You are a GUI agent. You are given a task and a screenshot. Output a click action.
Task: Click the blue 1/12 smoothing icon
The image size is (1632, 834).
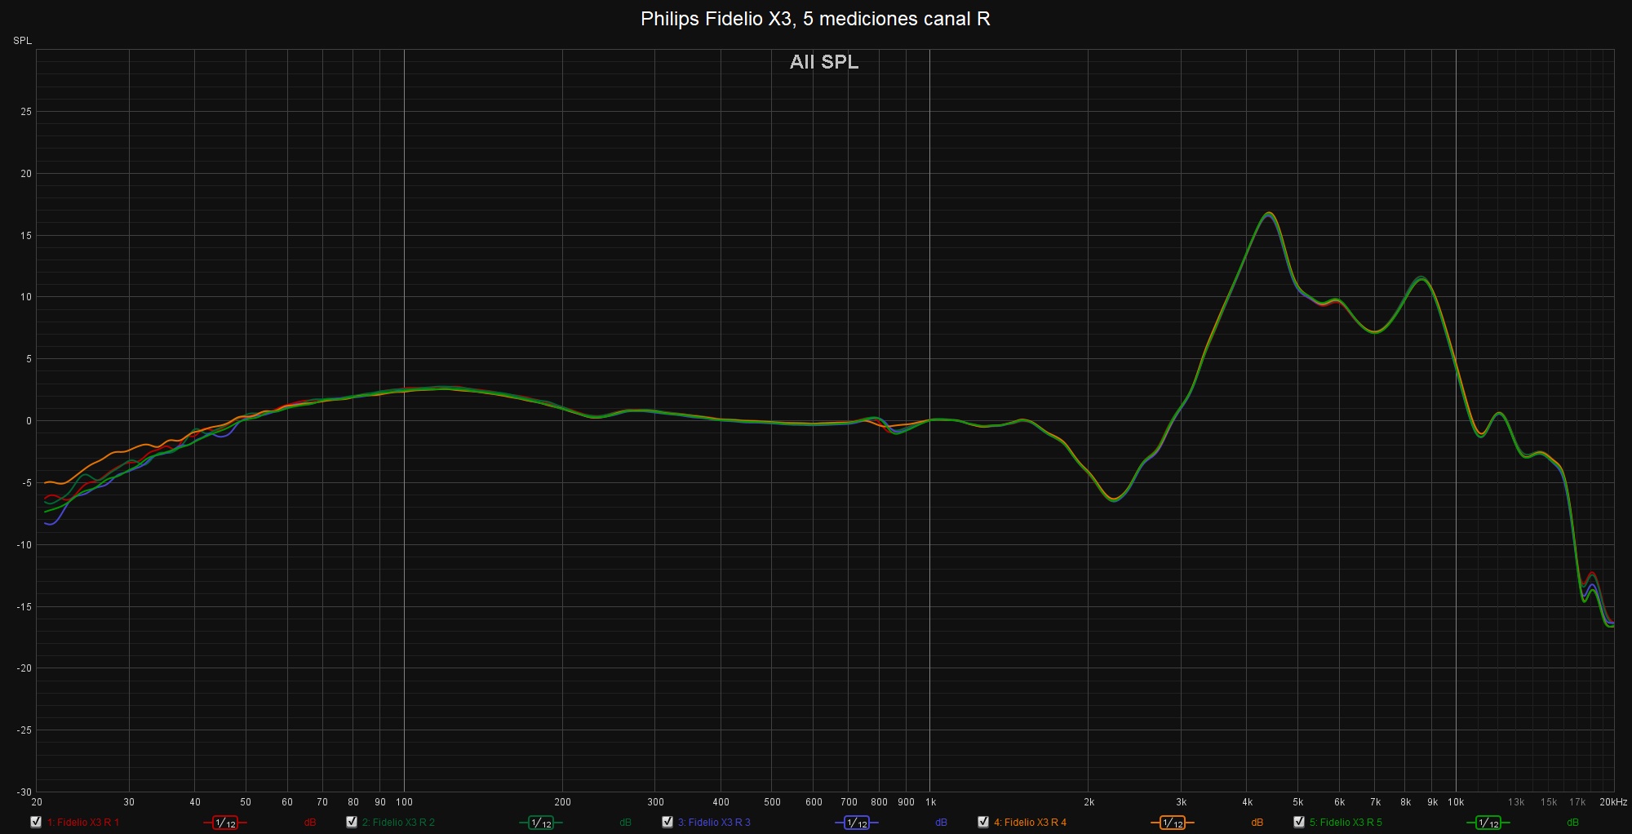[857, 823]
